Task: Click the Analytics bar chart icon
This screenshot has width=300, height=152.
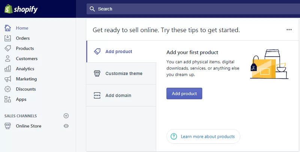Action: tap(7, 69)
